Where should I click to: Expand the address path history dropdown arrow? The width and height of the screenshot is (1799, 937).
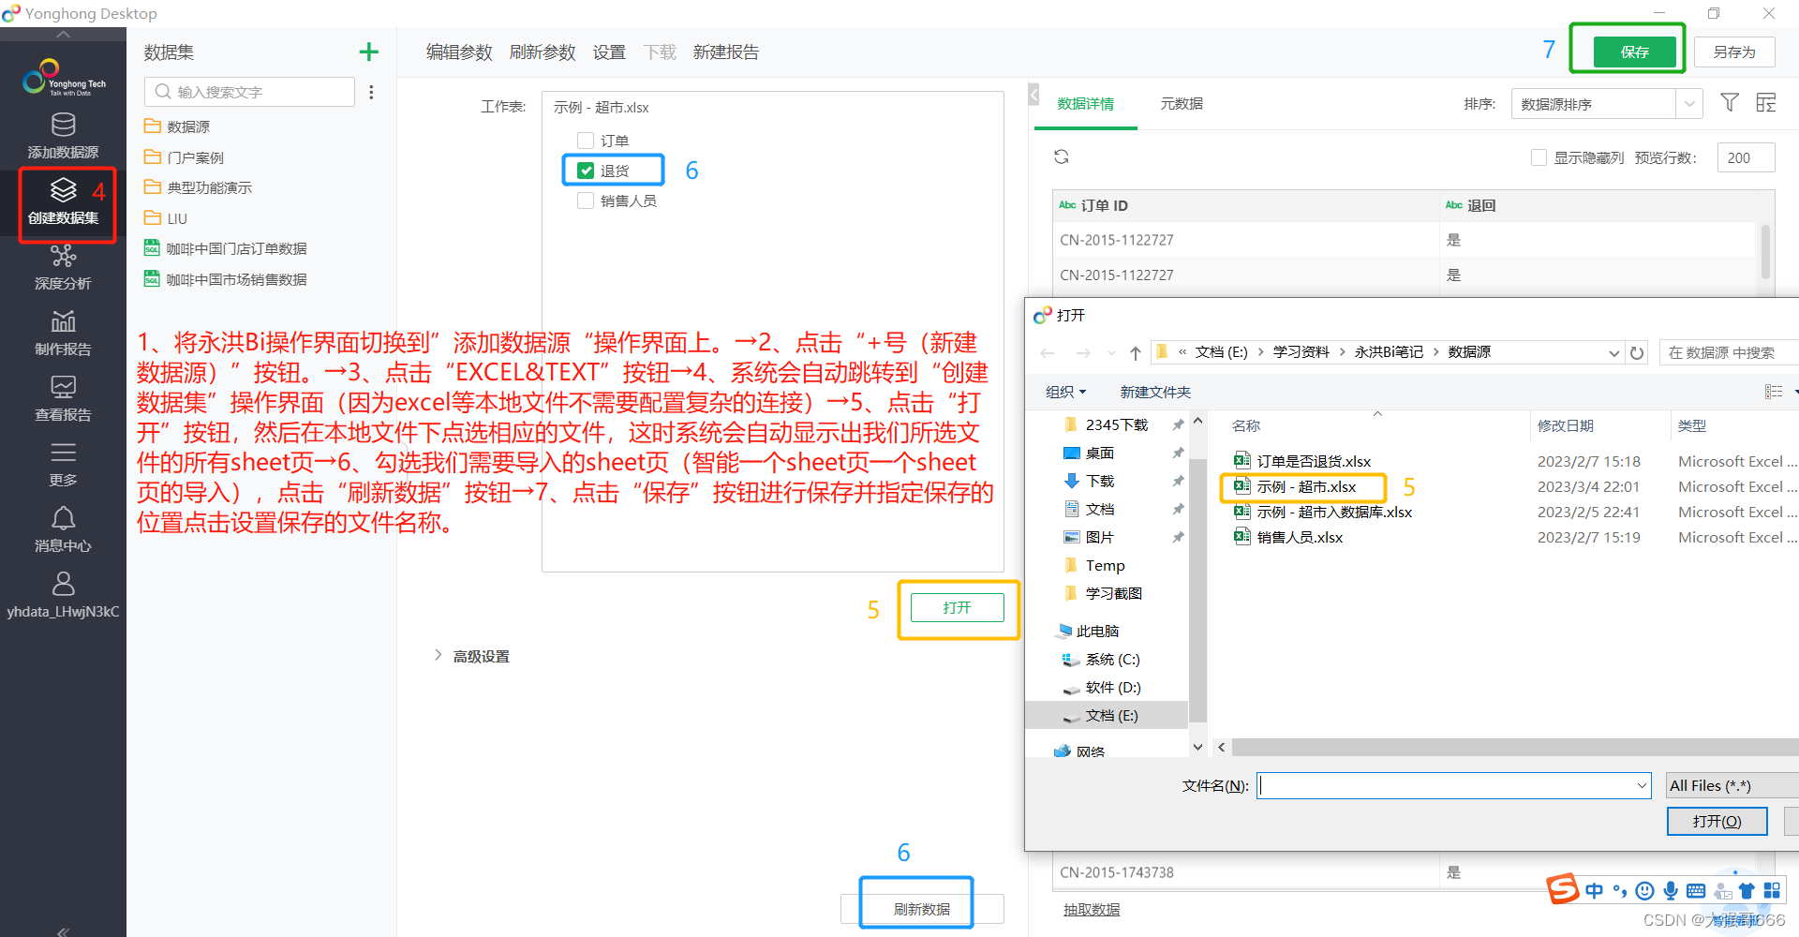(1613, 352)
